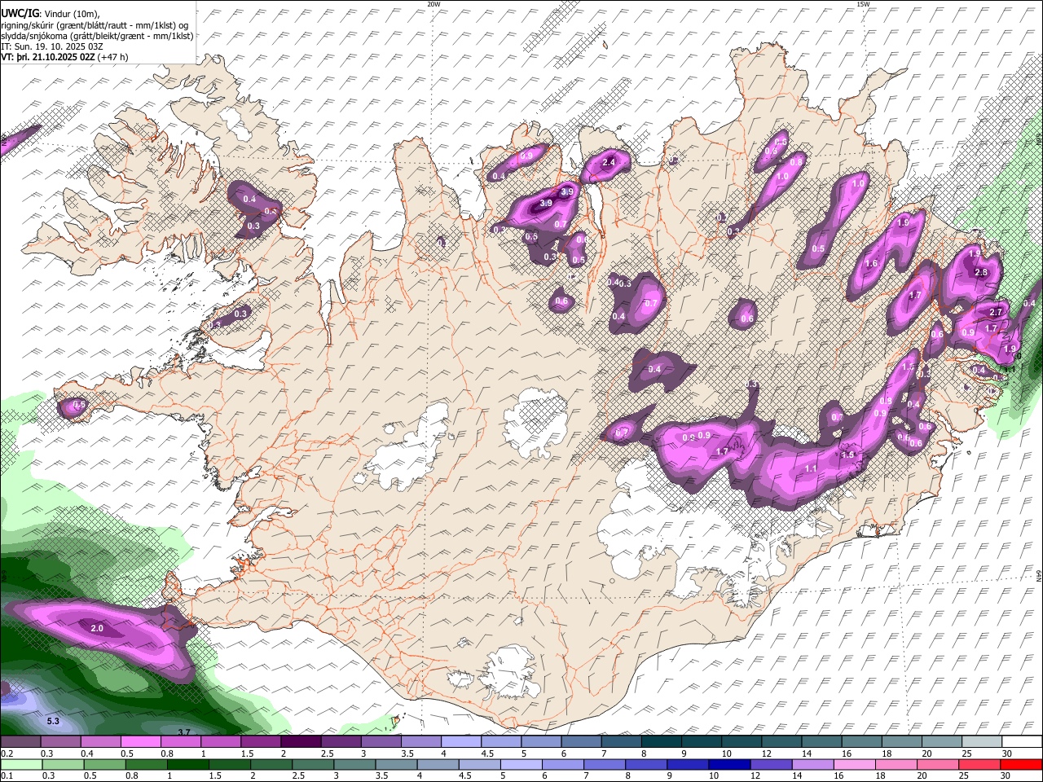Click the '5.3' value in the blue rain area
Screen dimensions: 1043x782
click(53, 722)
